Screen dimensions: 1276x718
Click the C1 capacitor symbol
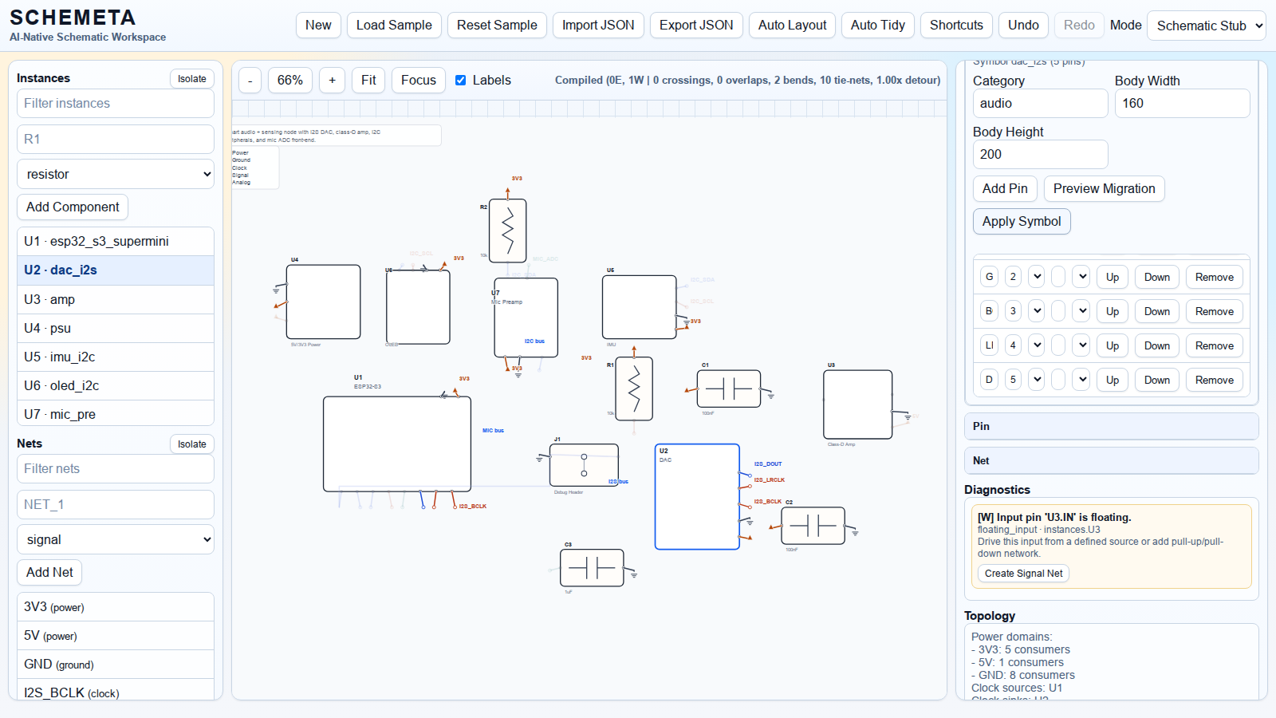tap(728, 389)
